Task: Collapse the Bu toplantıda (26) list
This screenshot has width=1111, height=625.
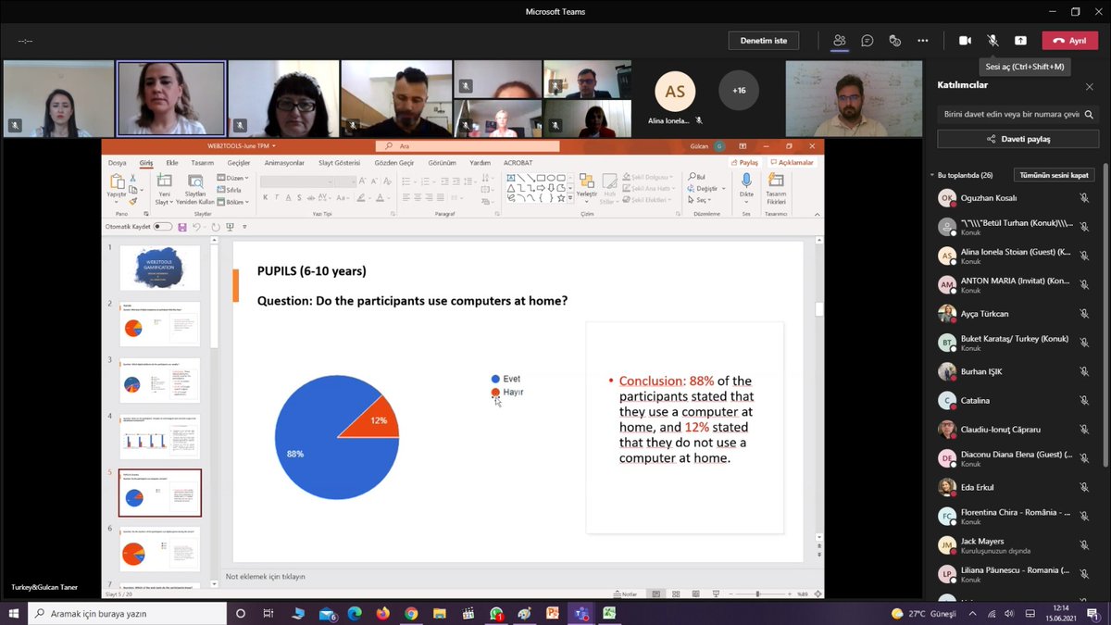Action: (932, 175)
